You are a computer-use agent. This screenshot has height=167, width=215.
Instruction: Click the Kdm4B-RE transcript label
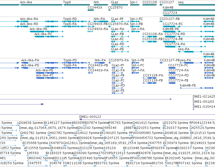pos(171,29)
